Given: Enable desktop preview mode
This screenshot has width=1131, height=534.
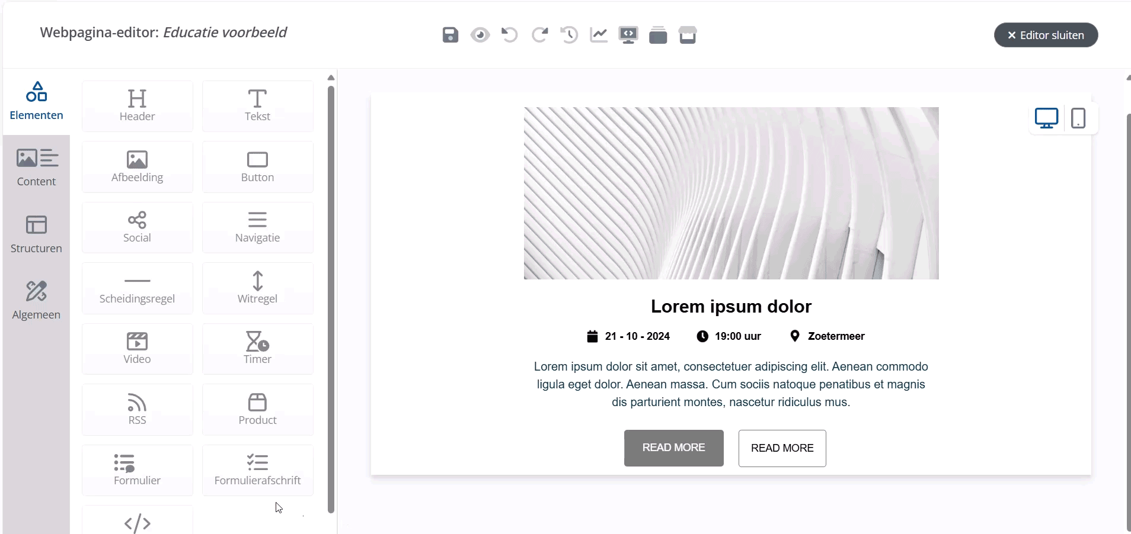Looking at the screenshot, I should [1046, 118].
